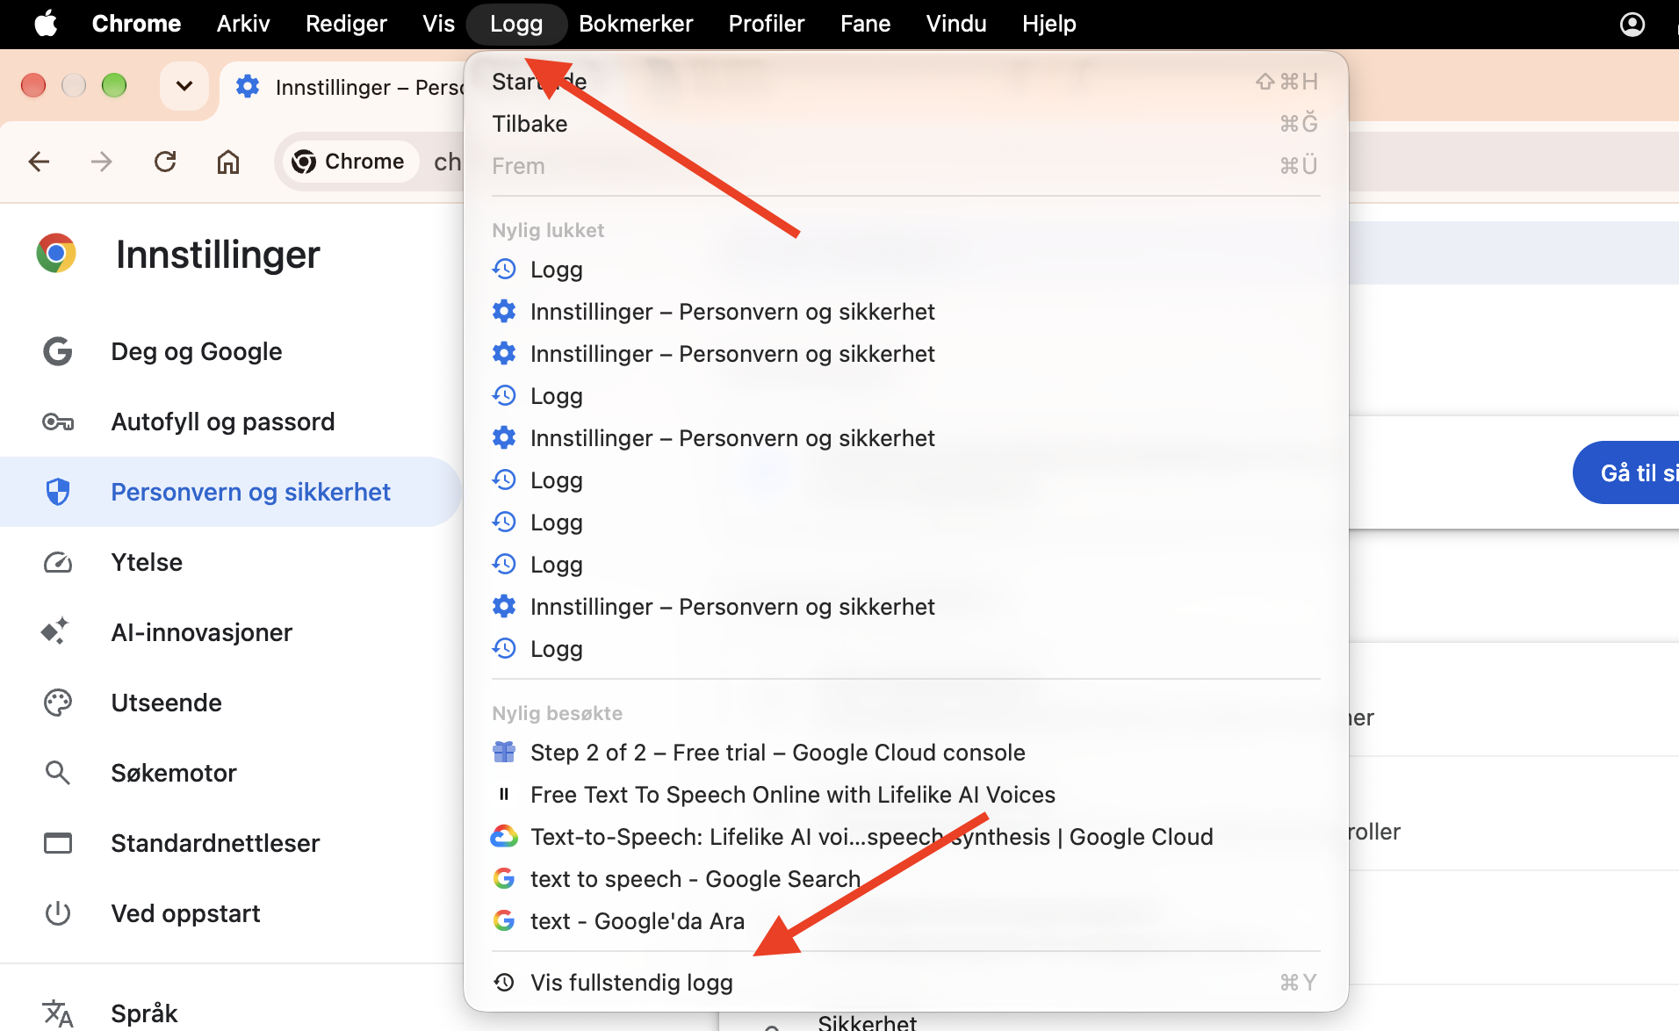Open text to speech Google Search entry
Image resolution: width=1679 pixels, height=1031 pixels.
click(905, 879)
